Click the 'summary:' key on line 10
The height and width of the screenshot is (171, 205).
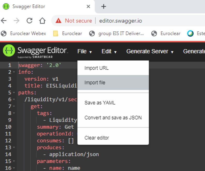(49, 127)
